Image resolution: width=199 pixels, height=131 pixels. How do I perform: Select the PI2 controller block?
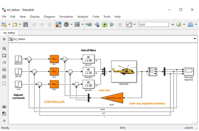click(x=54, y=72)
